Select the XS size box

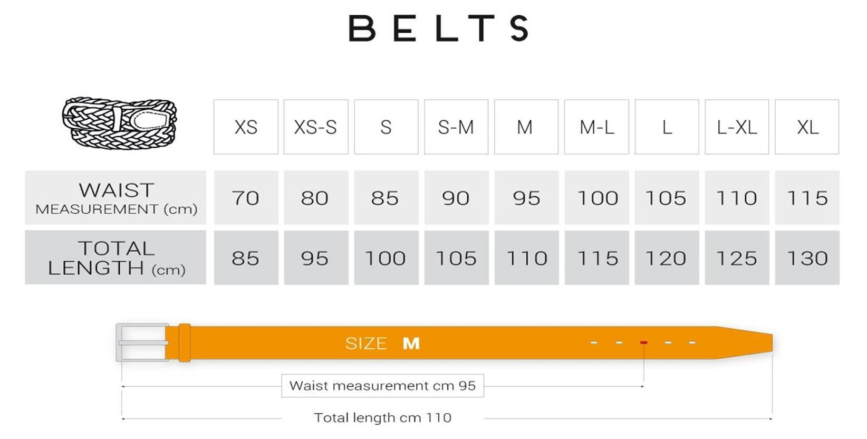(x=246, y=127)
